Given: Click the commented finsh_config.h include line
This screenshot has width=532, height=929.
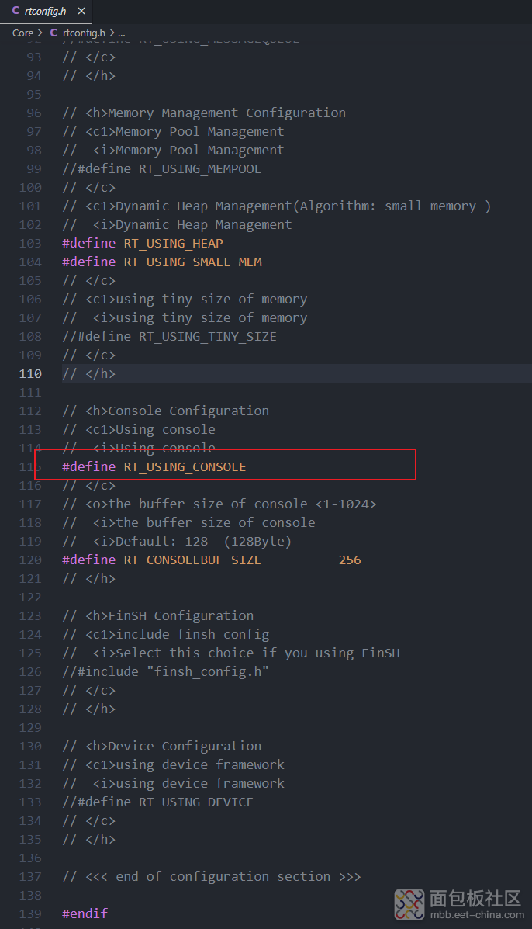Looking at the screenshot, I should coord(166,672).
